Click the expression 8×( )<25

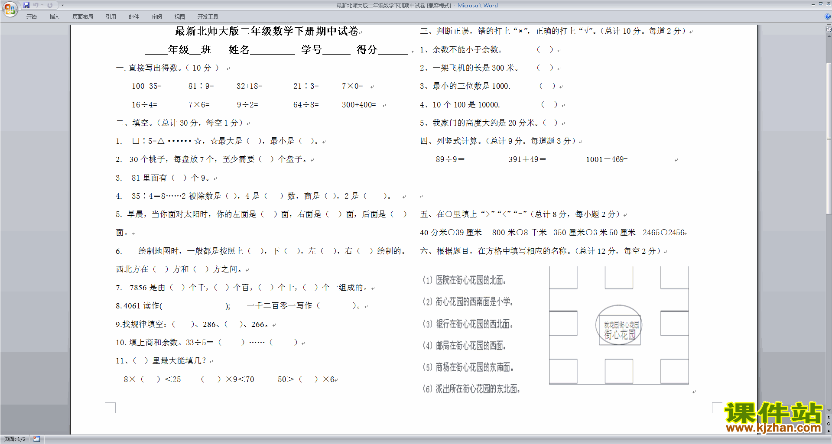[153, 379]
